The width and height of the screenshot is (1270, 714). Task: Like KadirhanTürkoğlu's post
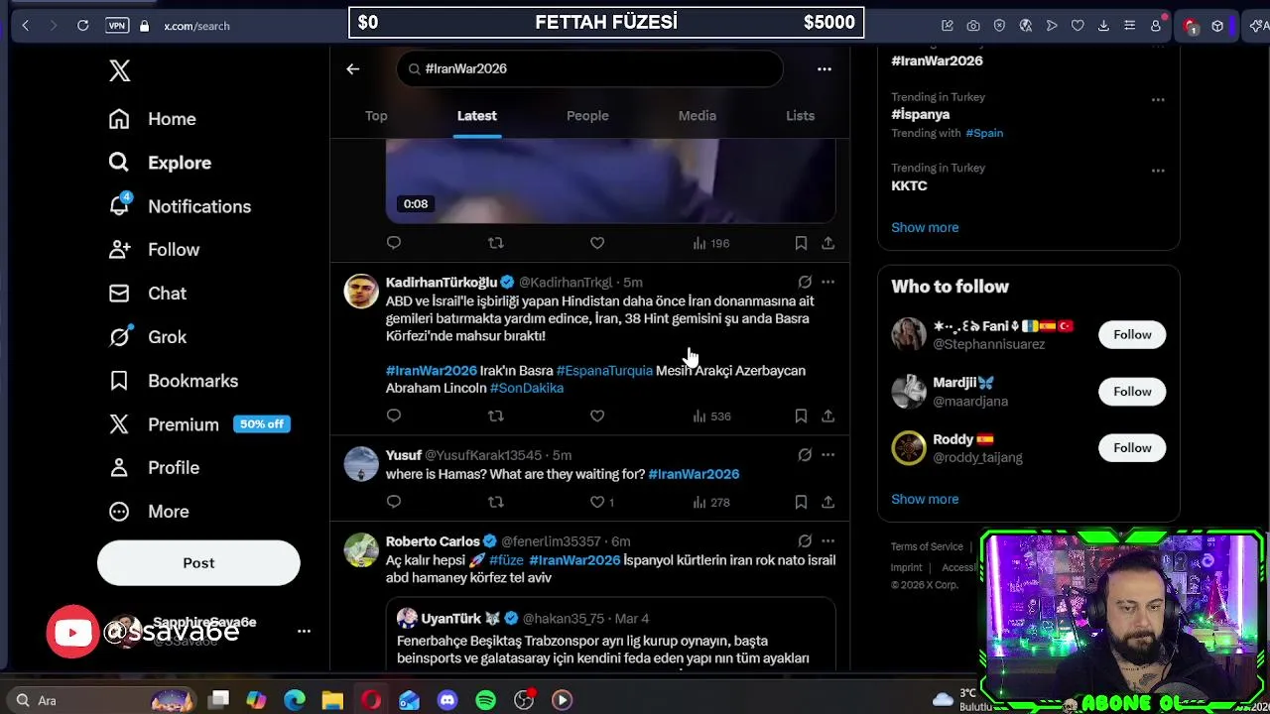click(x=597, y=416)
